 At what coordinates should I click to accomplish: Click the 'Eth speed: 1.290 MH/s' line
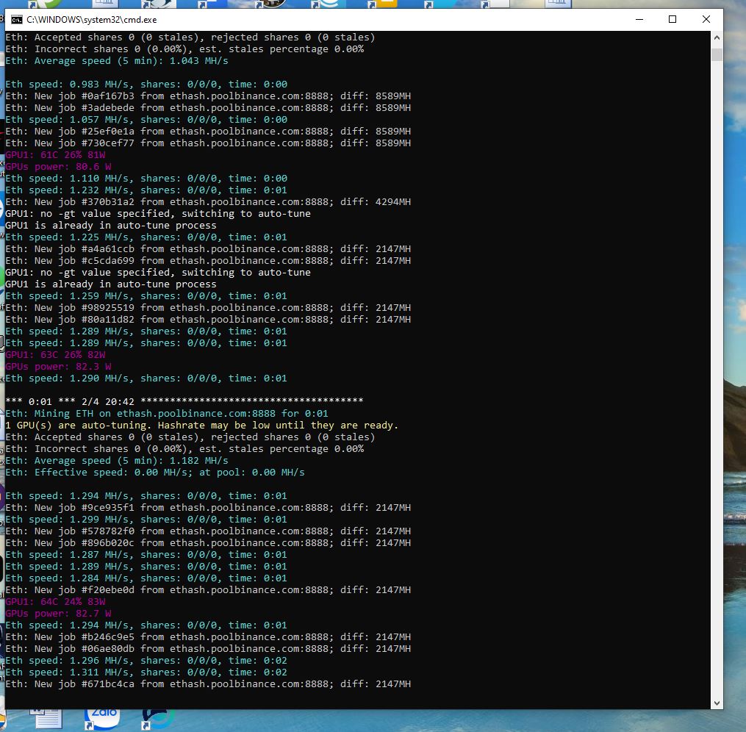146,378
